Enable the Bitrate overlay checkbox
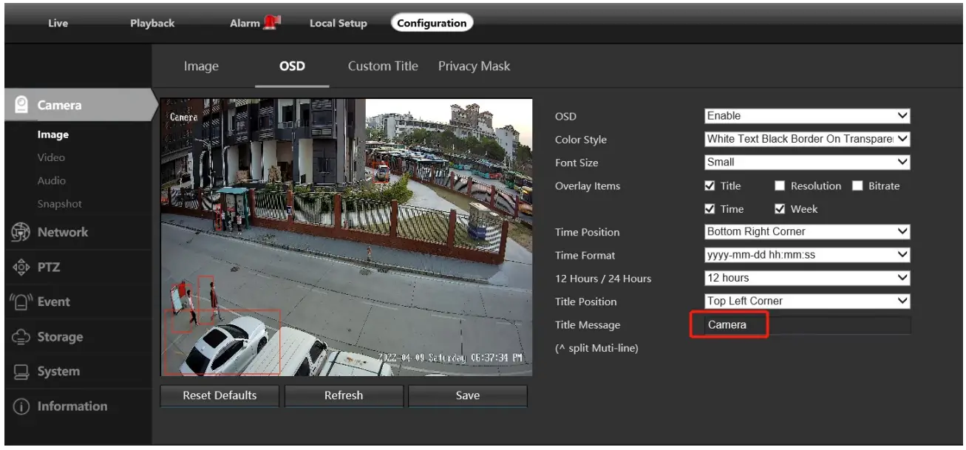Viewport: 966px width, 450px height. (x=857, y=186)
